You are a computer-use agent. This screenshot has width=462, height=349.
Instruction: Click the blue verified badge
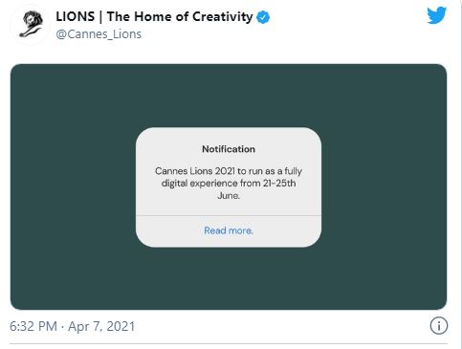(x=263, y=17)
